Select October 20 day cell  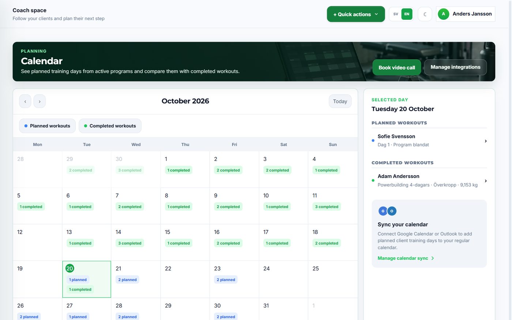(87, 279)
